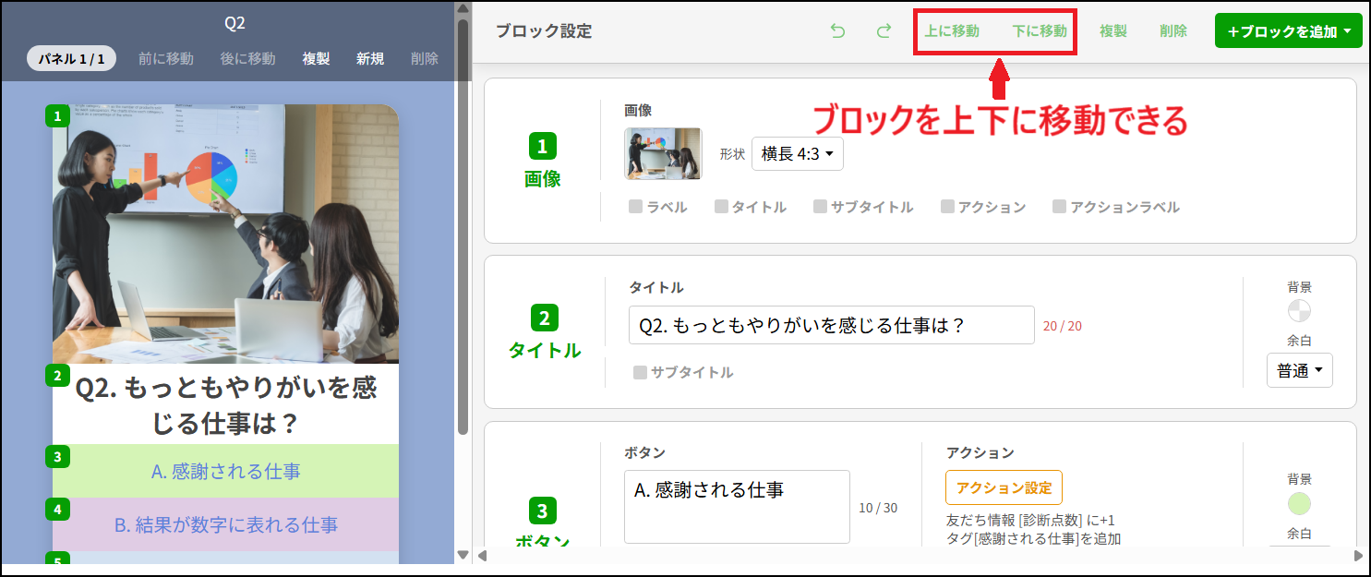Enable the タイトル checkbox in image block
The width and height of the screenshot is (1371, 577).
721,207
